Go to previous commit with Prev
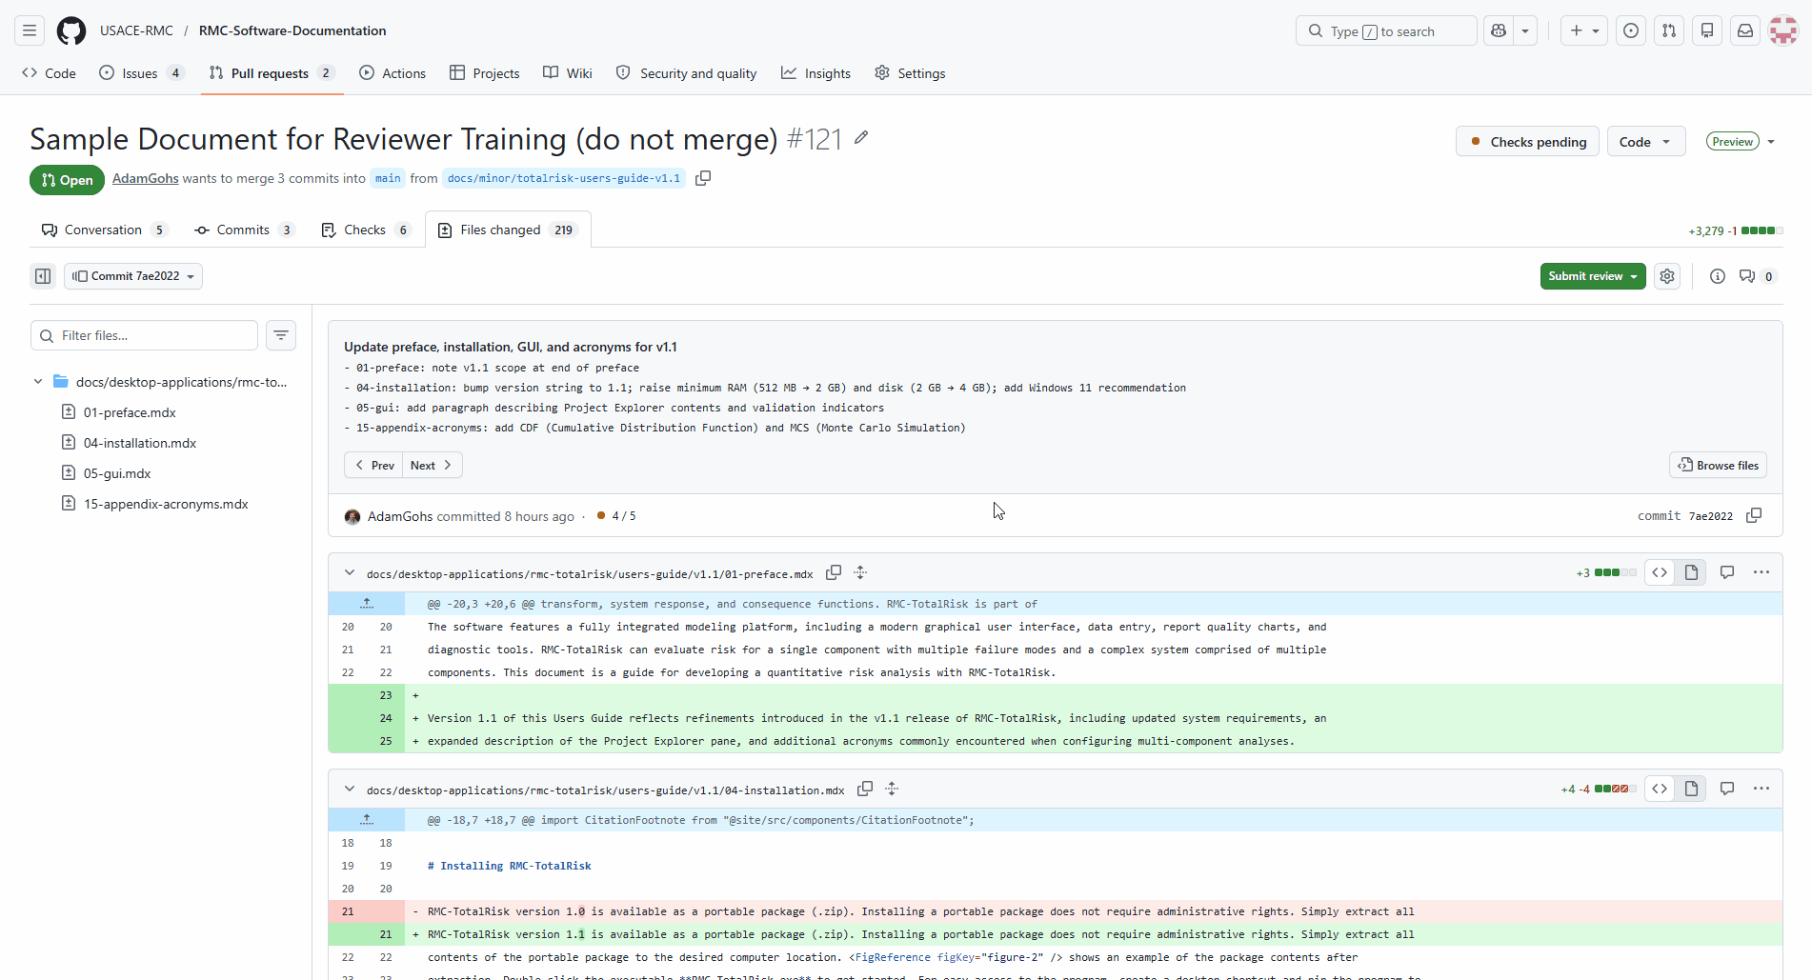1812x980 pixels. pyautogui.click(x=373, y=465)
